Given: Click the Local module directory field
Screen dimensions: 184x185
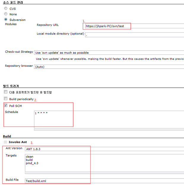Looking at the screenshot, I should tap(134, 35).
